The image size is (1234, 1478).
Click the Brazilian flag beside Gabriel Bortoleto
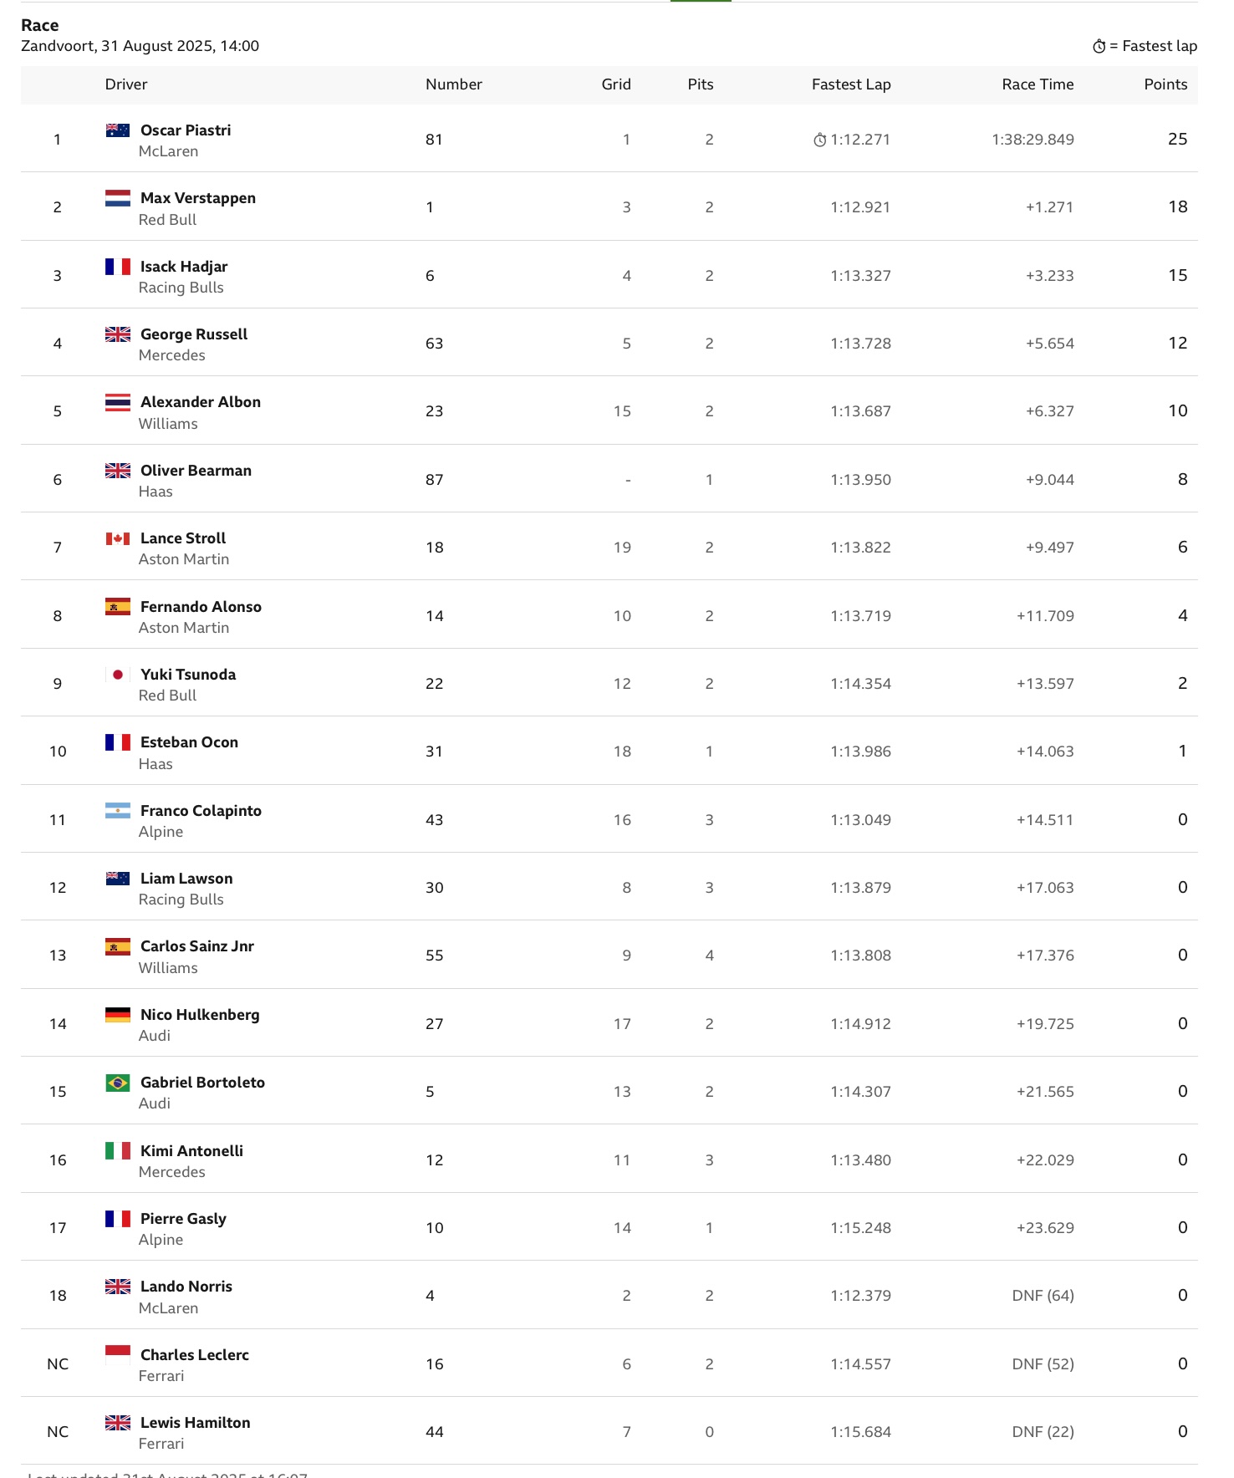[118, 1083]
